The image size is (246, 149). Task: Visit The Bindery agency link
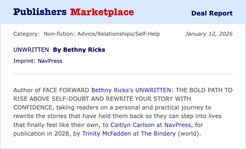[158, 134]
